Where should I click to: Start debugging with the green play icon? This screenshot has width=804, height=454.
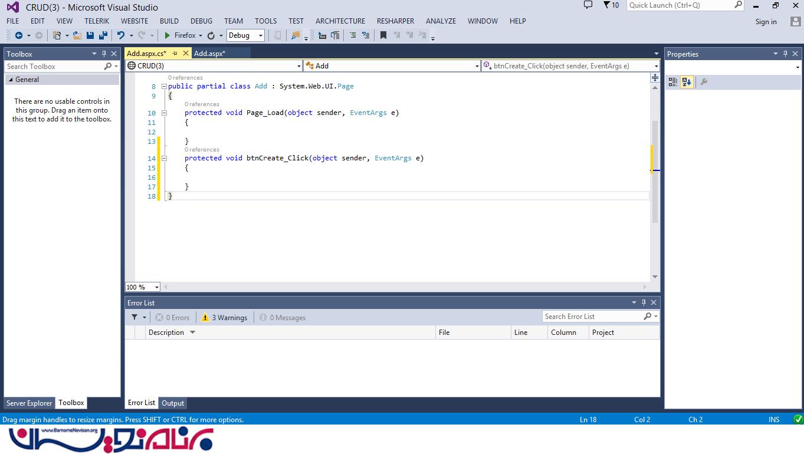168,35
